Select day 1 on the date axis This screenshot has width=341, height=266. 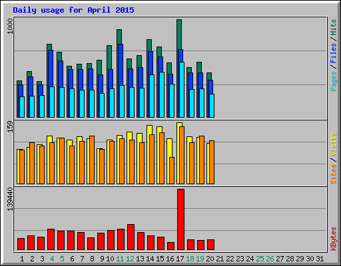22,259
